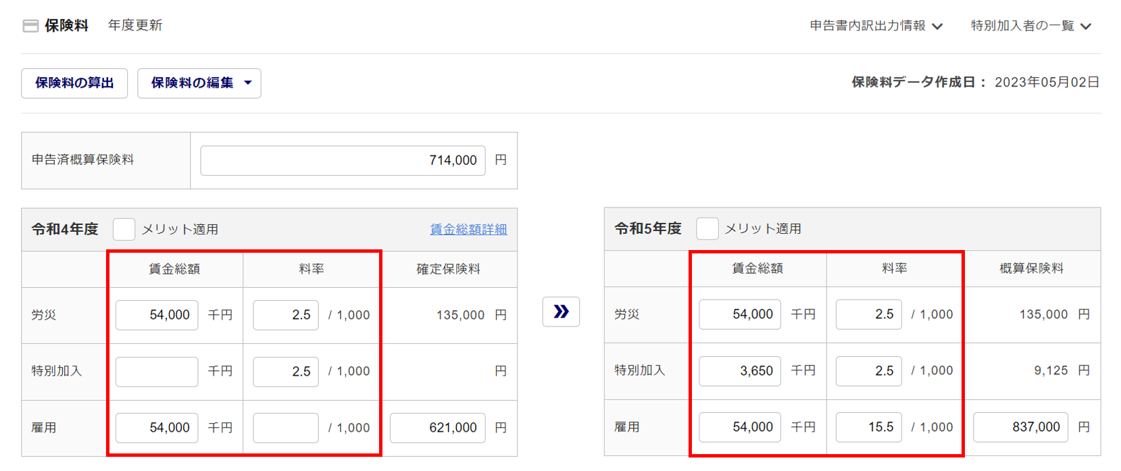This screenshot has width=1121, height=471.
Task: Click 特別加入 row label in 令和5年度 table
Action: (x=640, y=370)
